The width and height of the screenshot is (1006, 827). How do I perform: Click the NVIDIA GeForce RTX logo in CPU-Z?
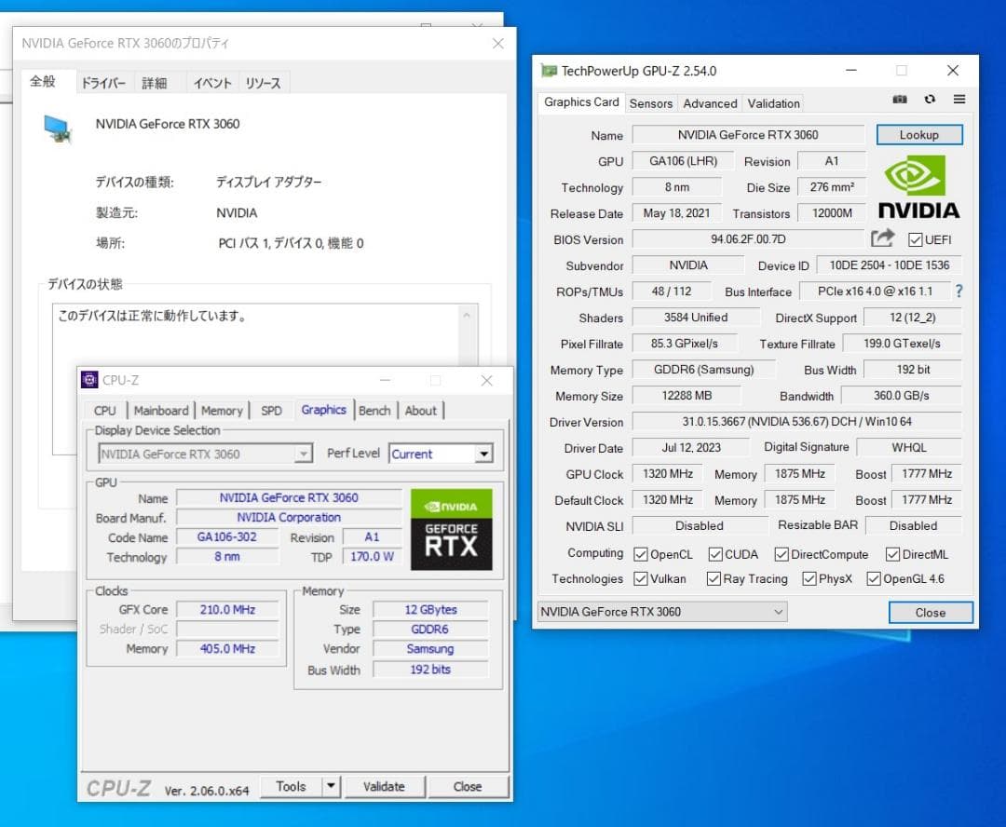pyautogui.click(x=452, y=530)
